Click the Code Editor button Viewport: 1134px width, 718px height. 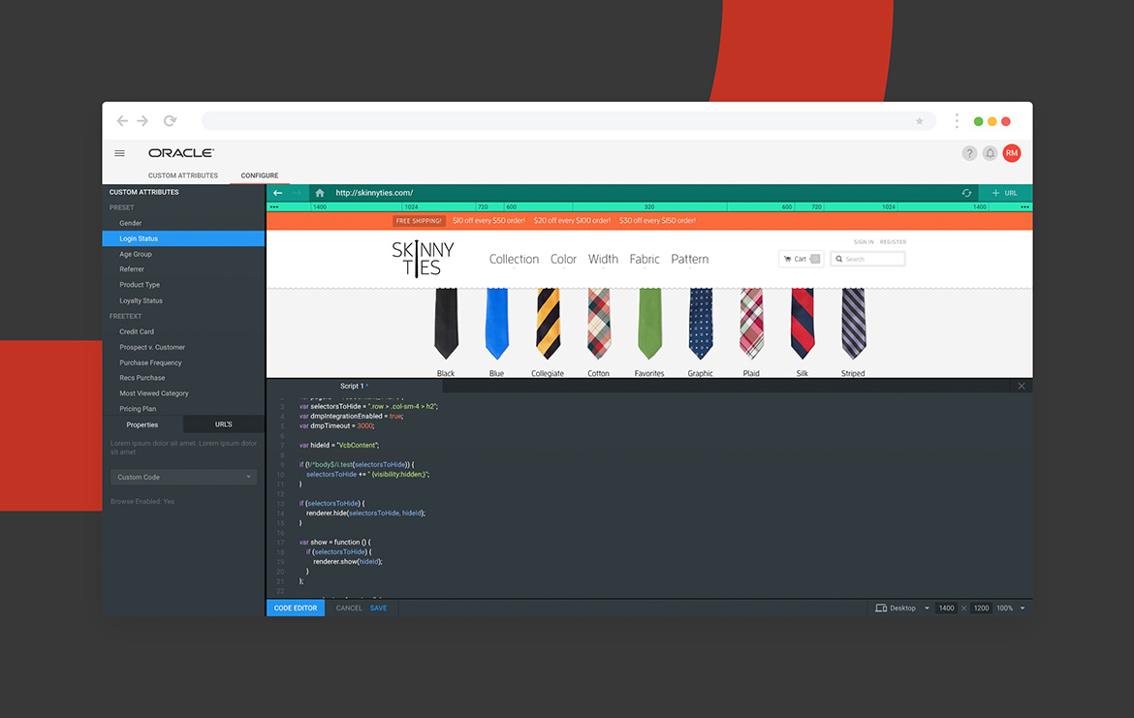coord(295,609)
